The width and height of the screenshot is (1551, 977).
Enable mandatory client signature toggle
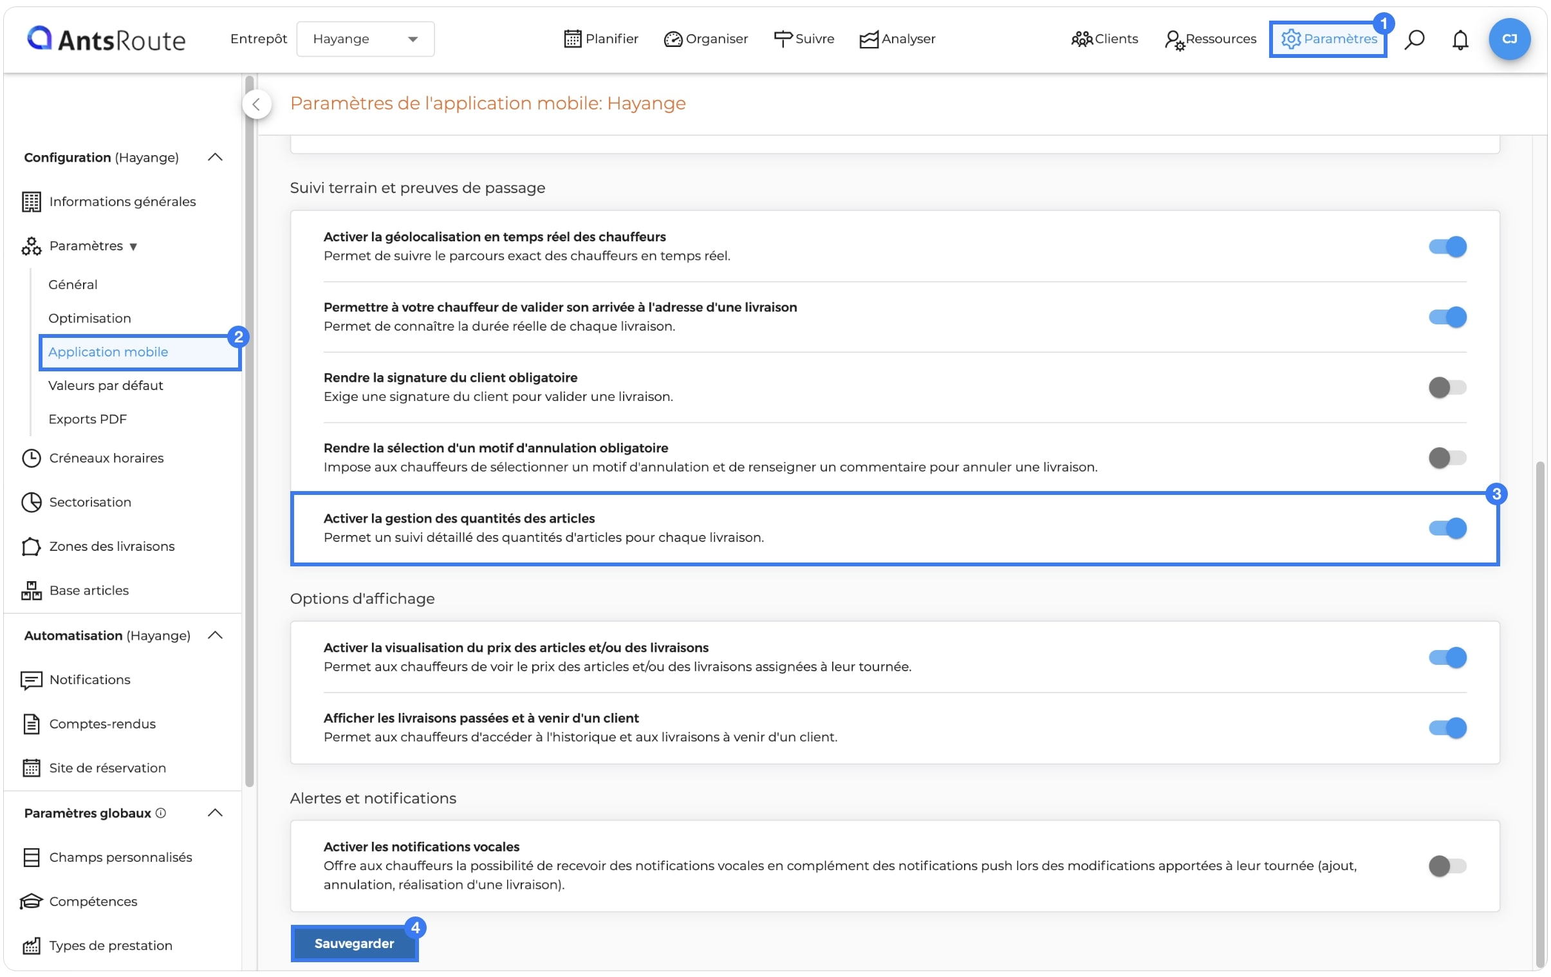[x=1447, y=387]
